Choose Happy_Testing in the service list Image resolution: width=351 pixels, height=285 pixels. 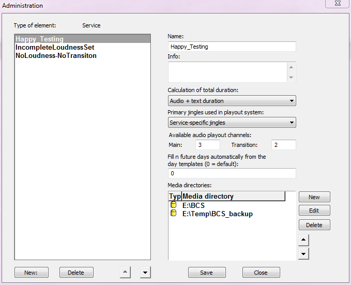click(39, 39)
